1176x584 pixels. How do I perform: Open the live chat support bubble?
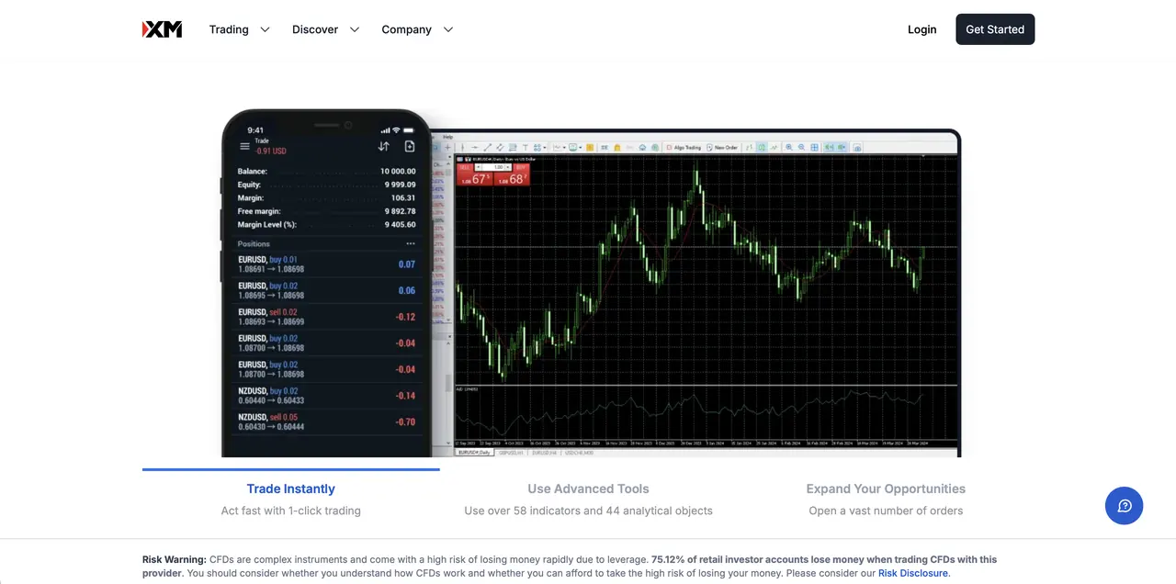(1124, 506)
